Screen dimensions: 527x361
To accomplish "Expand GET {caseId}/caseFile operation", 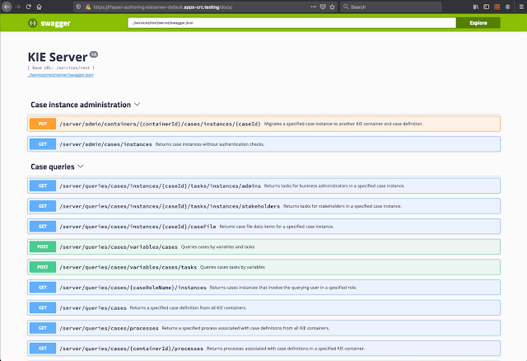I will (263, 227).
